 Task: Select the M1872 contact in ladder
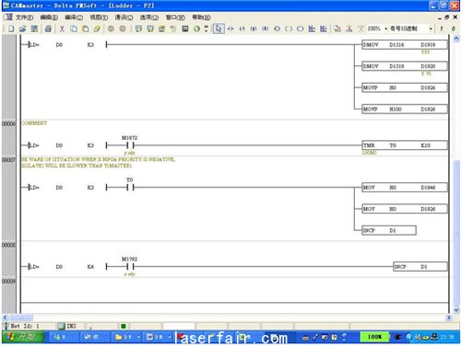tap(130, 145)
